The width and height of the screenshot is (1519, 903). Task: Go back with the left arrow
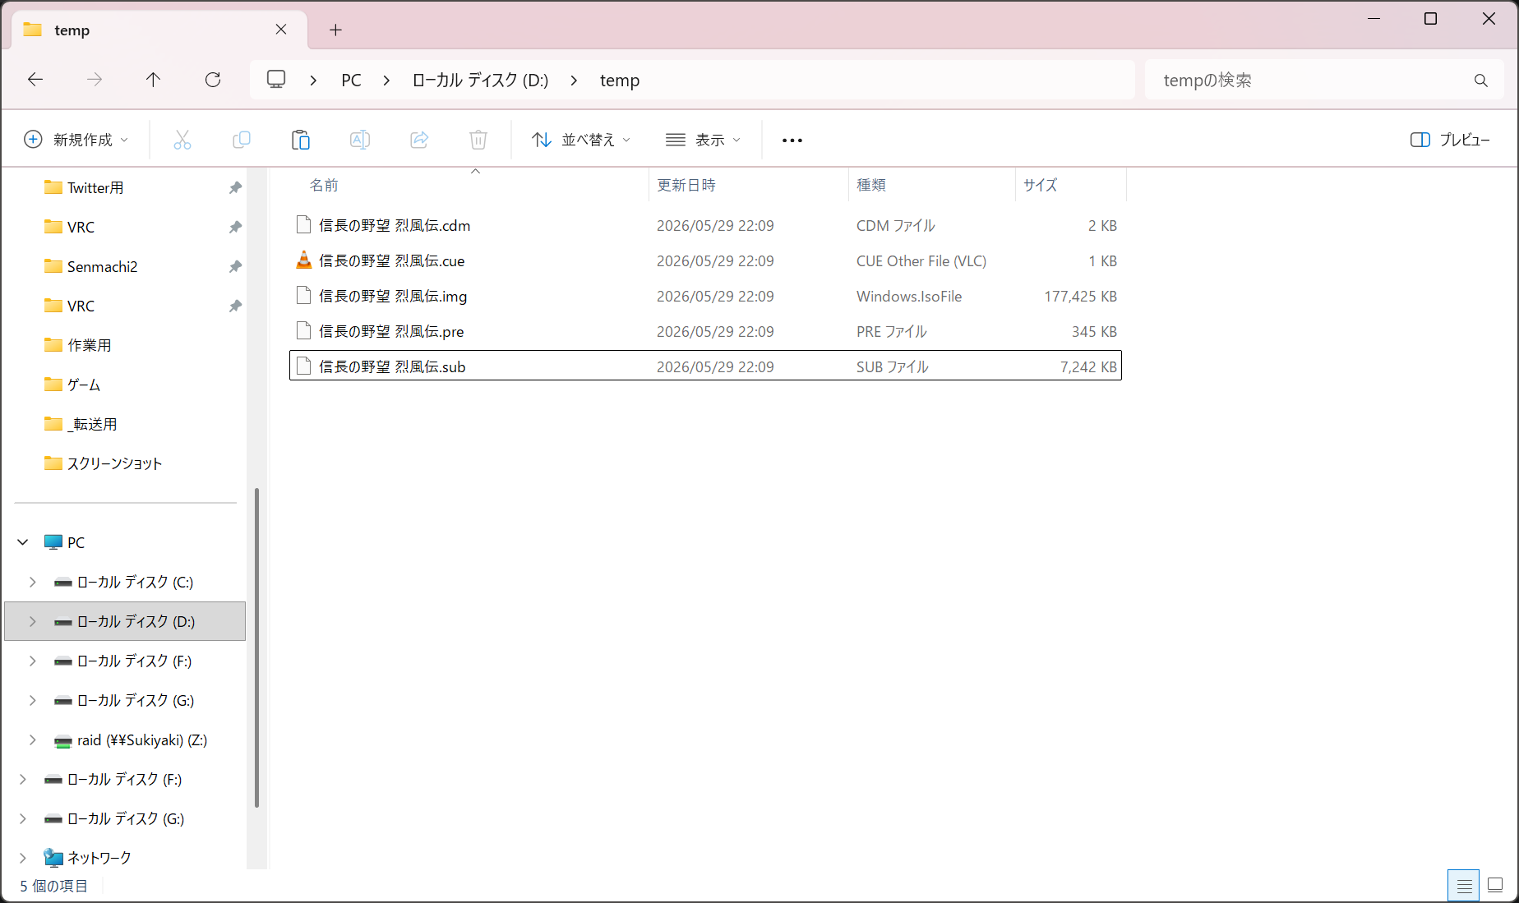[35, 80]
